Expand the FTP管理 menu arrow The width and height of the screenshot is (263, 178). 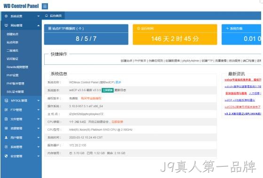(39, 110)
